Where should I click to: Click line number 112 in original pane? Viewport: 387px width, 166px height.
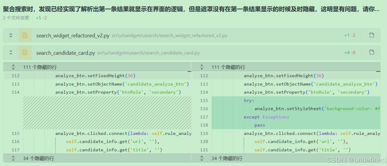15,75
